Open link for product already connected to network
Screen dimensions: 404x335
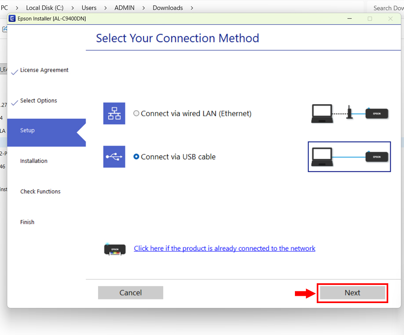[224, 249]
